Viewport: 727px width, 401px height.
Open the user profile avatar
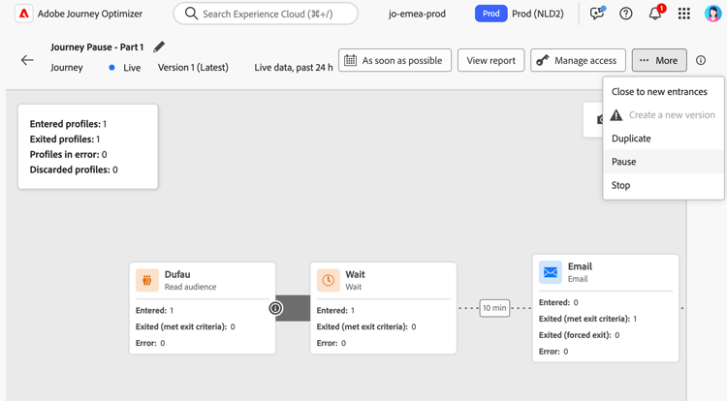tap(712, 14)
